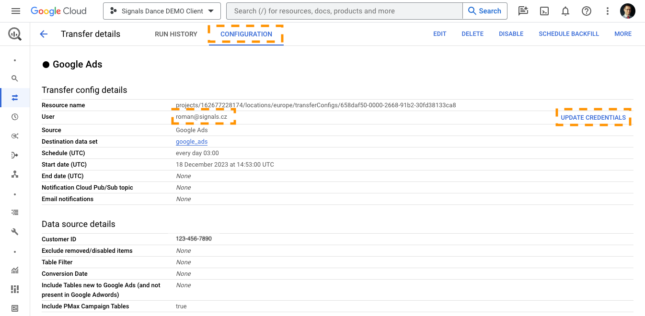Click the Resource name path value

click(316, 105)
